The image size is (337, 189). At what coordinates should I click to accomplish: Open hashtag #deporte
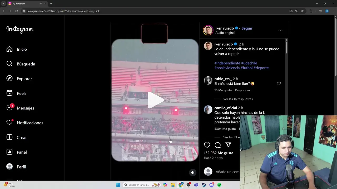coord(261,68)
